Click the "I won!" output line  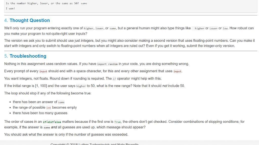click(10, 8)
